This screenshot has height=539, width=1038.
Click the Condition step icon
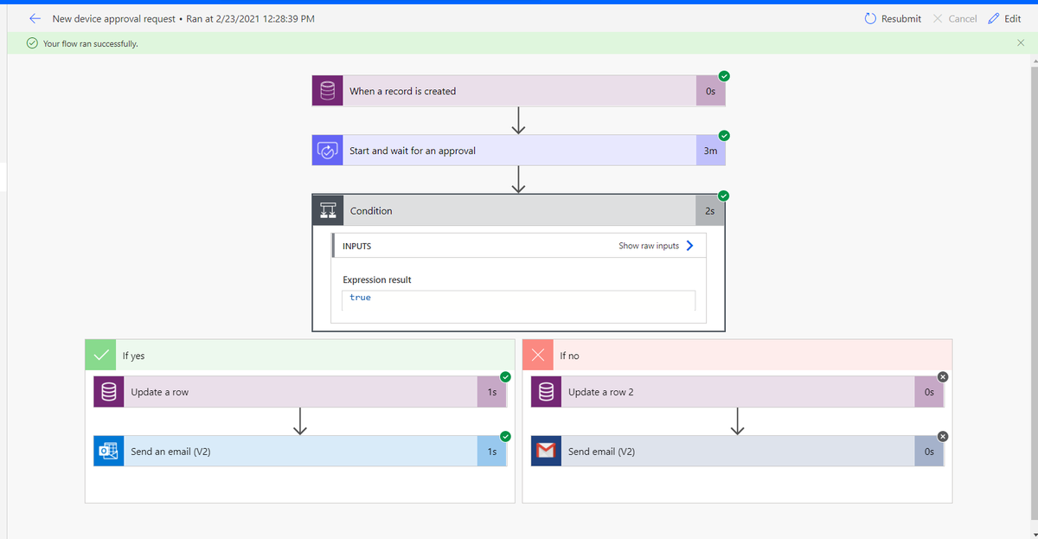point(328,210)
